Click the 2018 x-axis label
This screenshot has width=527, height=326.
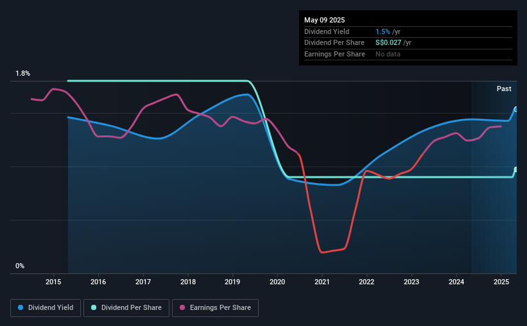(x=188, y=282)
